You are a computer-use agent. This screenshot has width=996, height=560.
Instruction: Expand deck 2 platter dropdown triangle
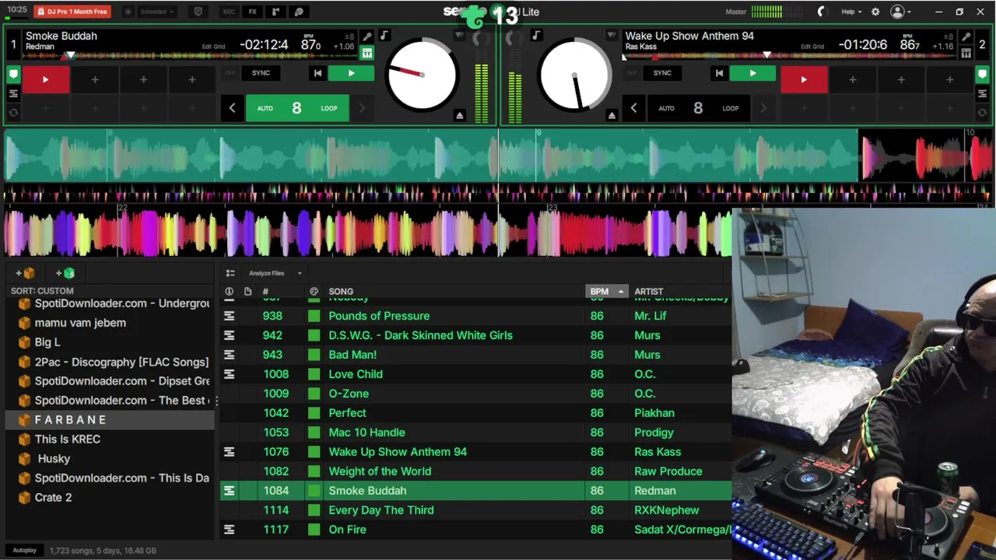(x=612, y=36)
